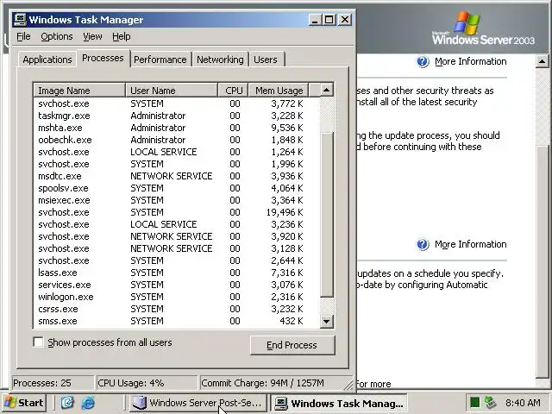
Task: Select svchost.exe using 3,772 K
Action: [x=177, y=103]
